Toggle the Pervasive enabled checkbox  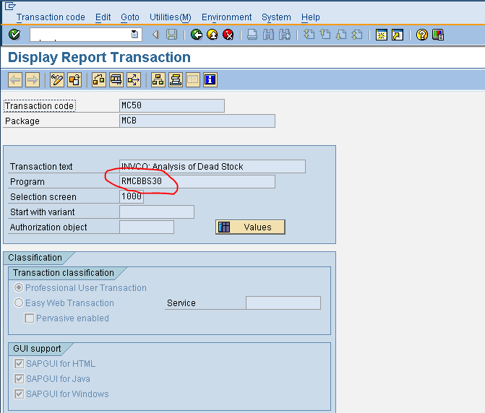(30, 318)
